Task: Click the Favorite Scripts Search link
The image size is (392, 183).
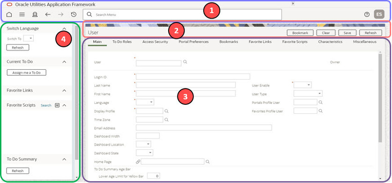Action: tap(46, 105)
